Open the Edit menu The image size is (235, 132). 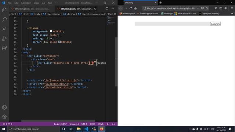[x=16, y=3]
